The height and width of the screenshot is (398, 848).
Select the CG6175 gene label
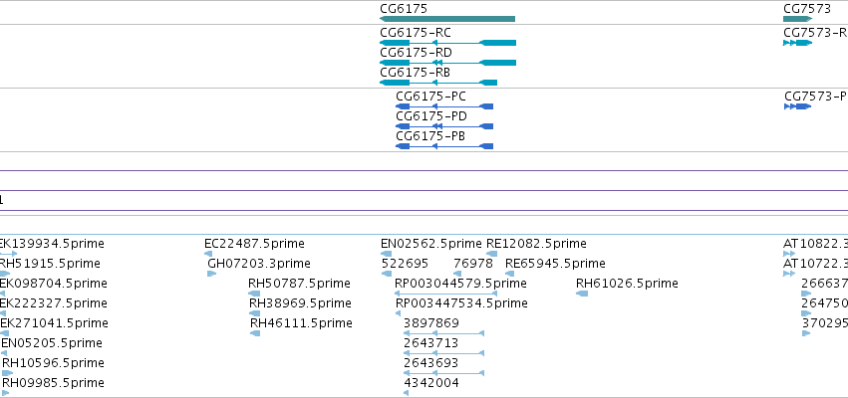tap(404, 9)
